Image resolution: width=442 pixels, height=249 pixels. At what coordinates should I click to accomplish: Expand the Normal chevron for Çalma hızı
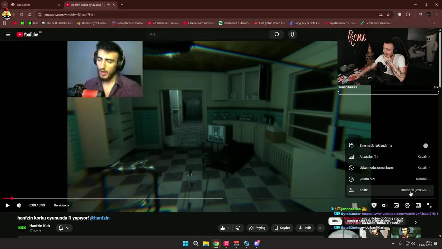429,179
